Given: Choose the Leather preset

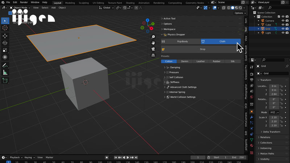Looking at the screenshot, I should point(200,61).
